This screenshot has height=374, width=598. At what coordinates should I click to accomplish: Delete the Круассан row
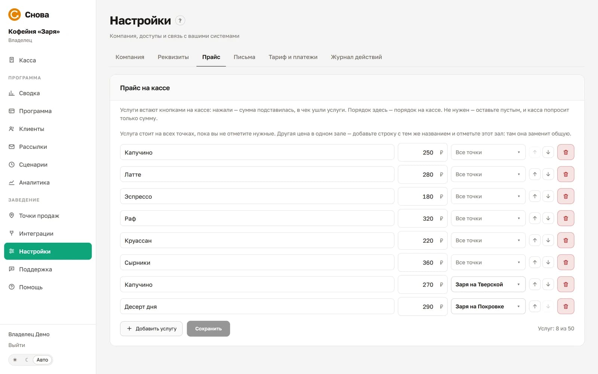point(565,240)
